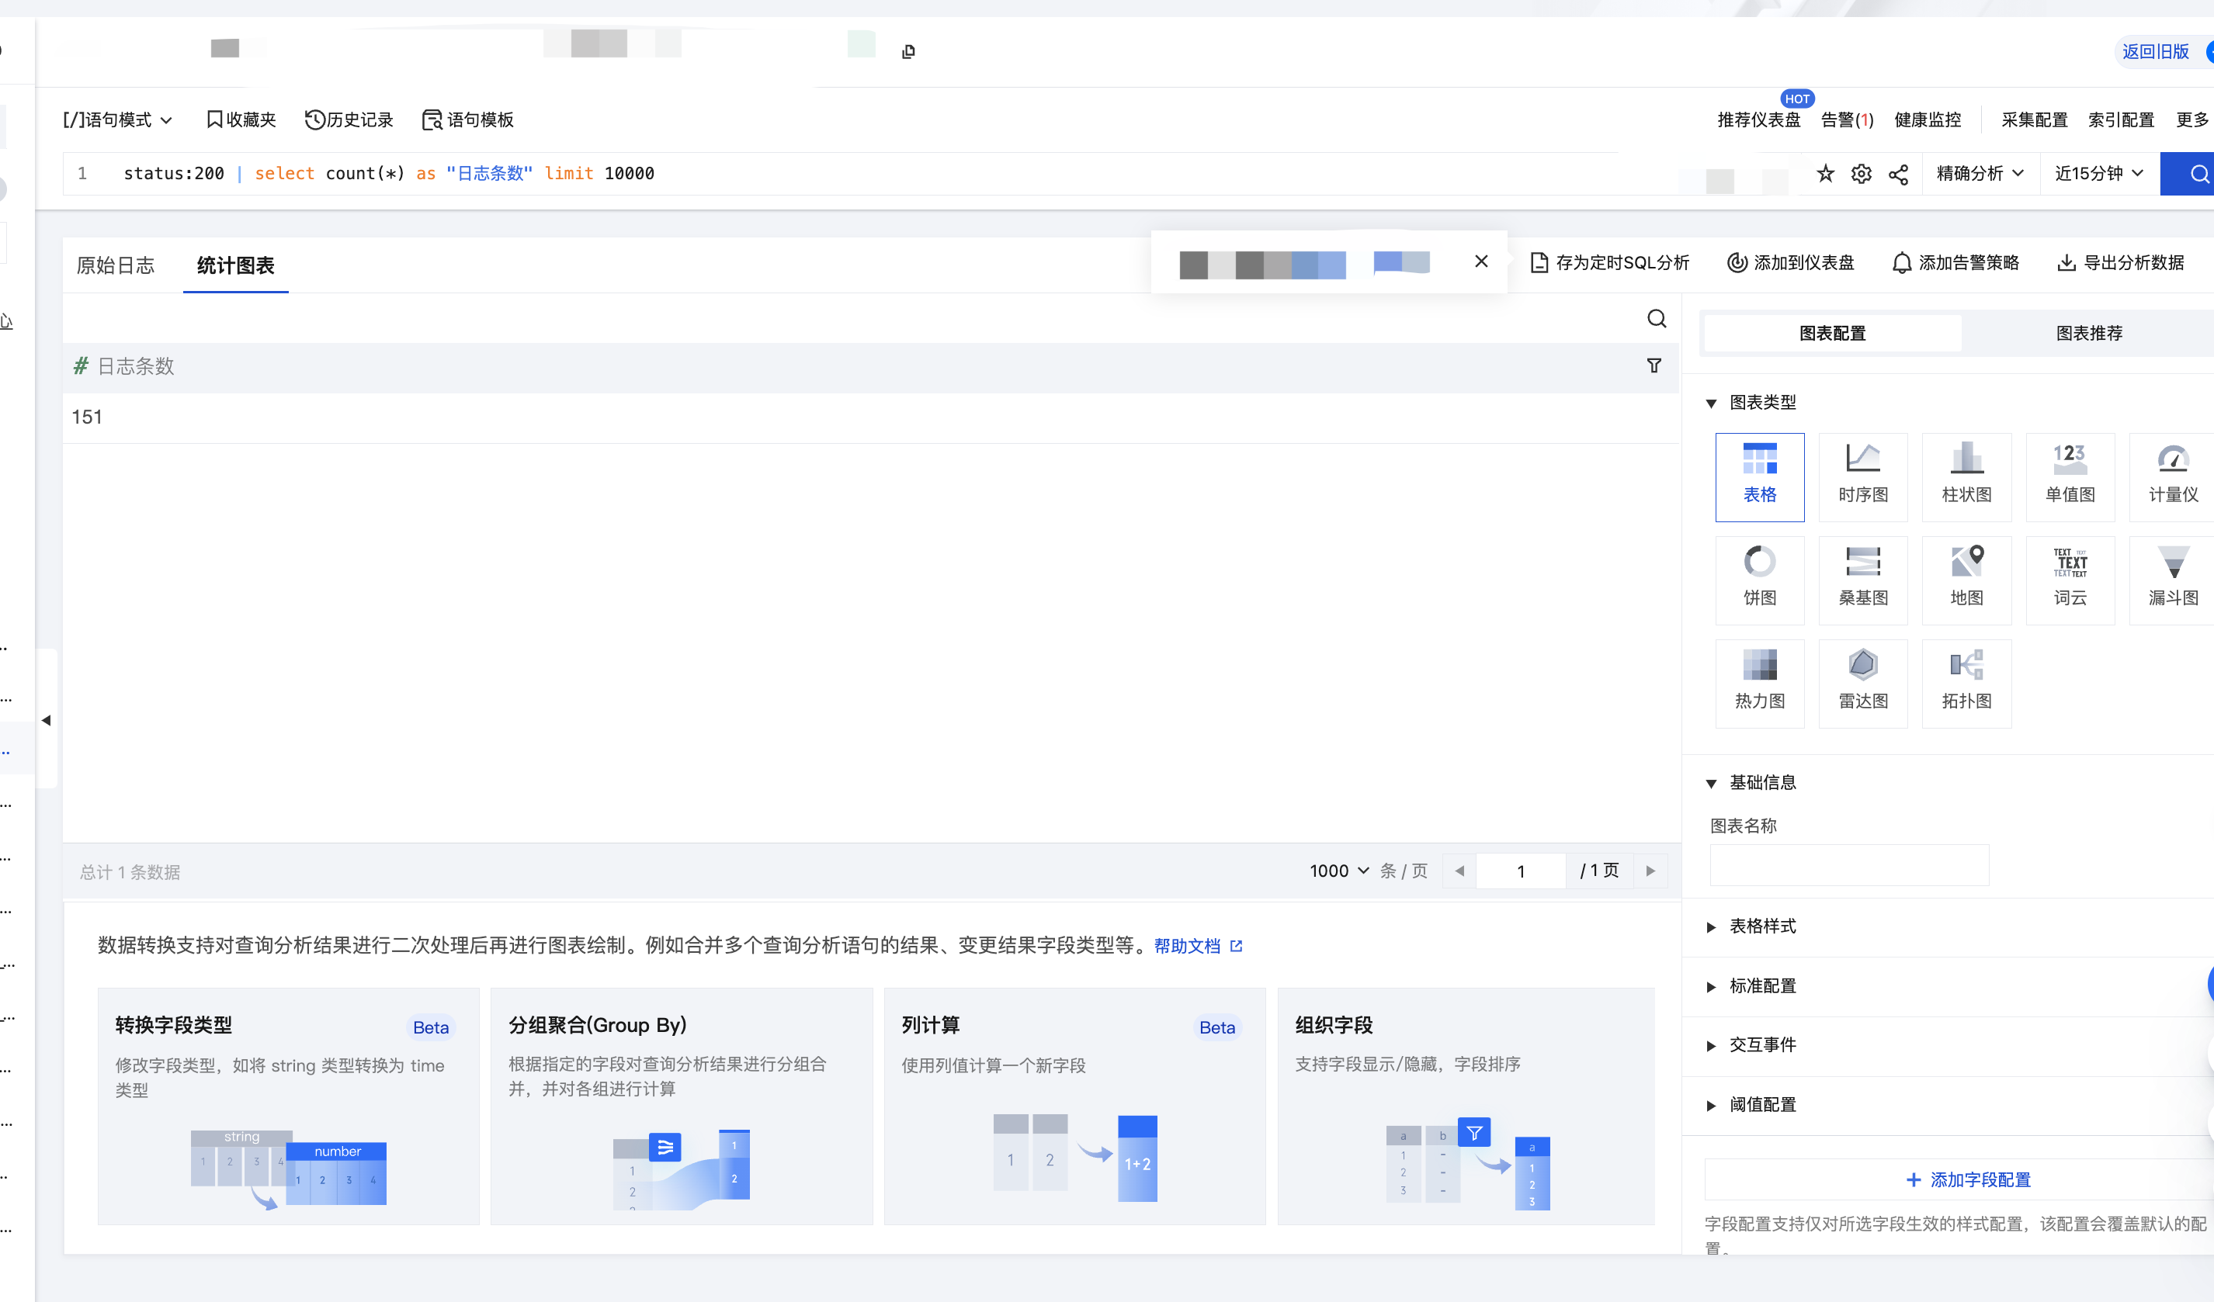The height and width of the screenshot is (1302, 2214).
Task: Open the 转换字段类型 card
Action: (x=288, y=1106)
